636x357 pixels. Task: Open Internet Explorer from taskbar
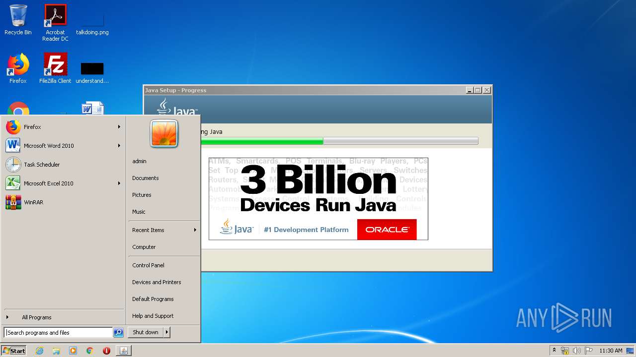tap(40, 351)
